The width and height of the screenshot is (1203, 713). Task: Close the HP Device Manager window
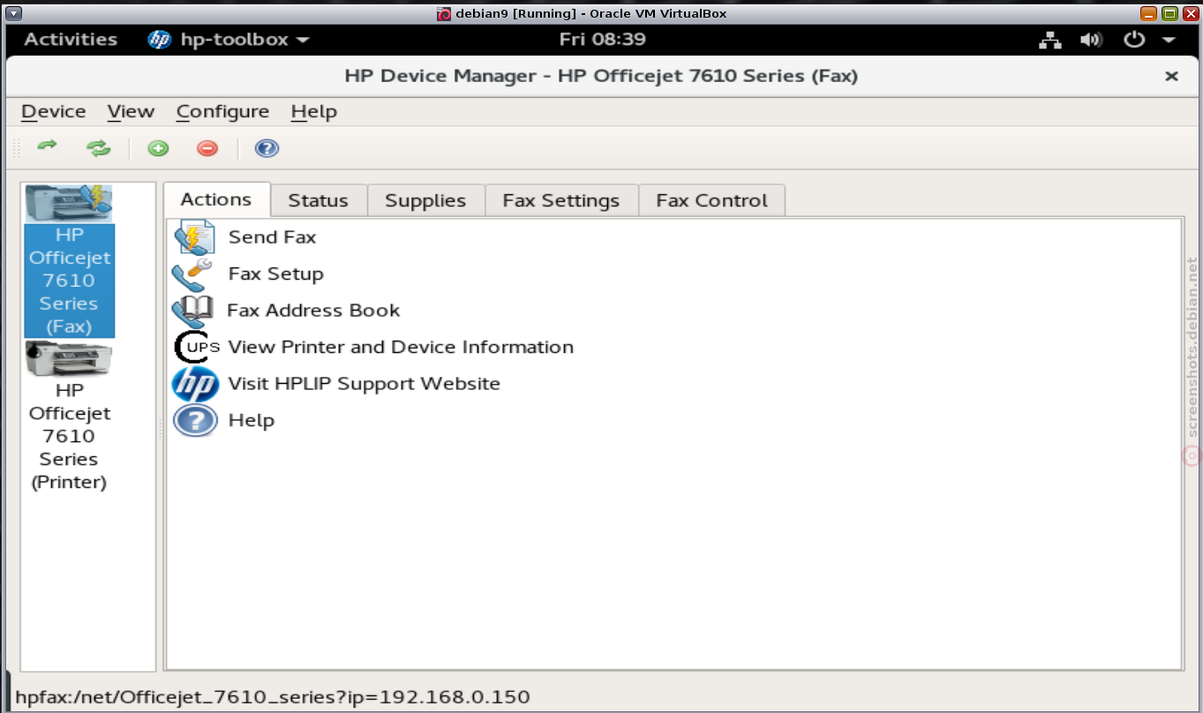[1171, 77]
